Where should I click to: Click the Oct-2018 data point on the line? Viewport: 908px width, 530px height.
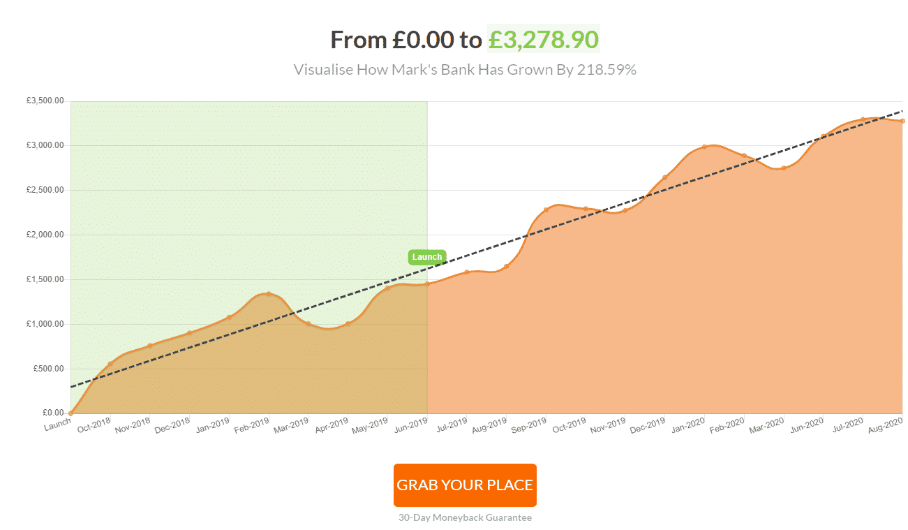coord(110,364)
